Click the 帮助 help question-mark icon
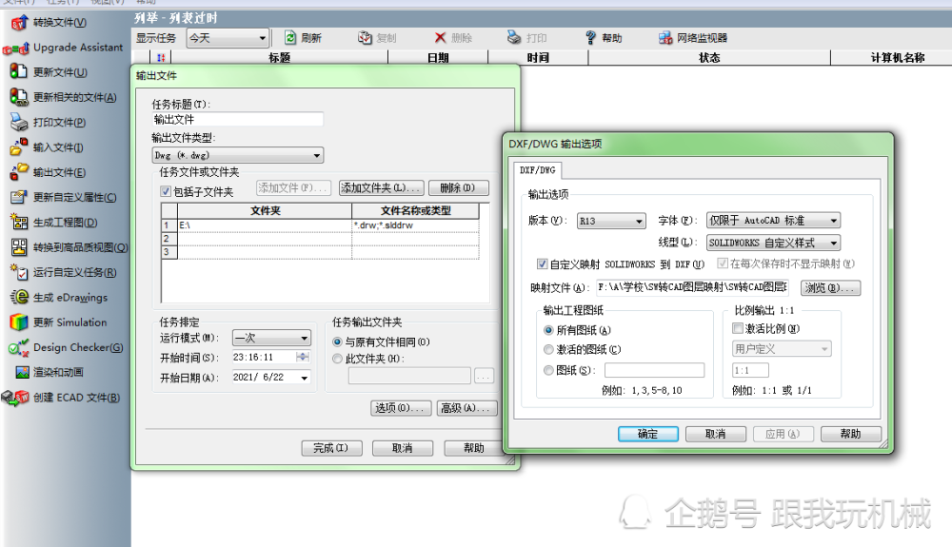This screenshot has width=952, height=547. point(591,38)
